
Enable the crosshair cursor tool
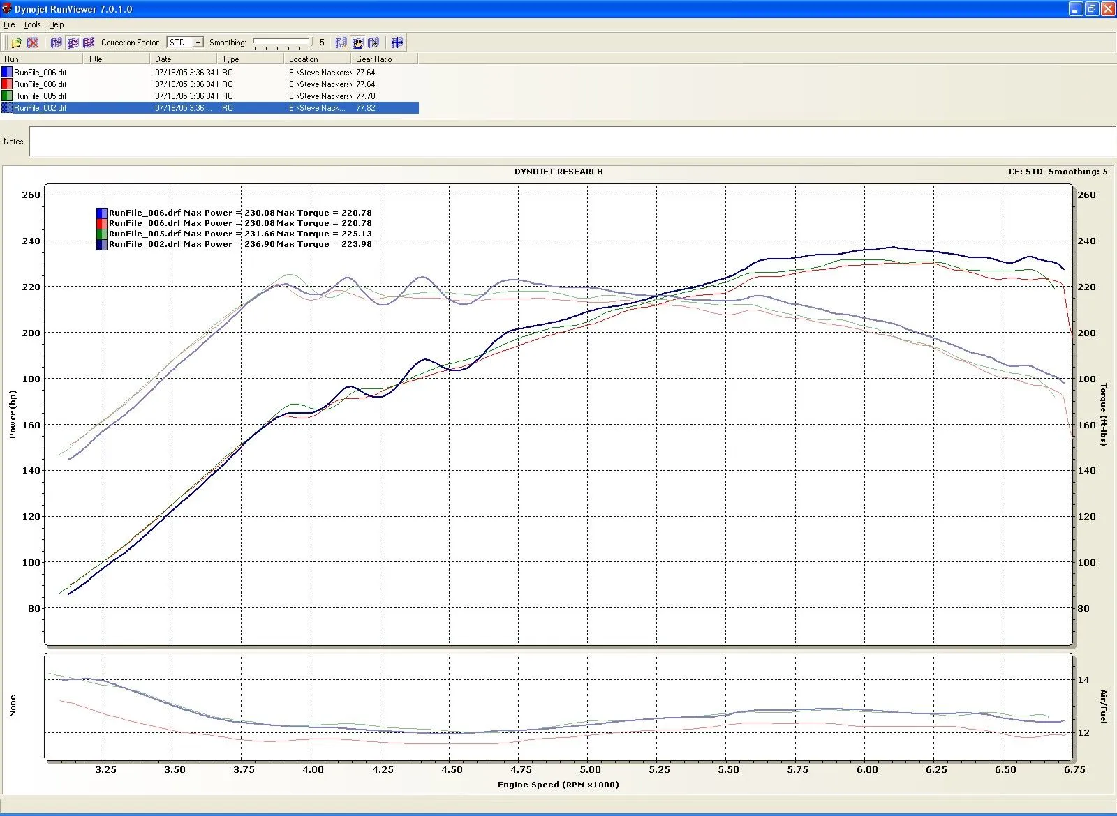[x=397, y=42]
